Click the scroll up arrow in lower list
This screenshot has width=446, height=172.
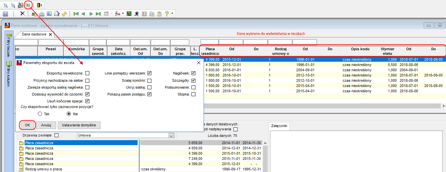(266, 143)
